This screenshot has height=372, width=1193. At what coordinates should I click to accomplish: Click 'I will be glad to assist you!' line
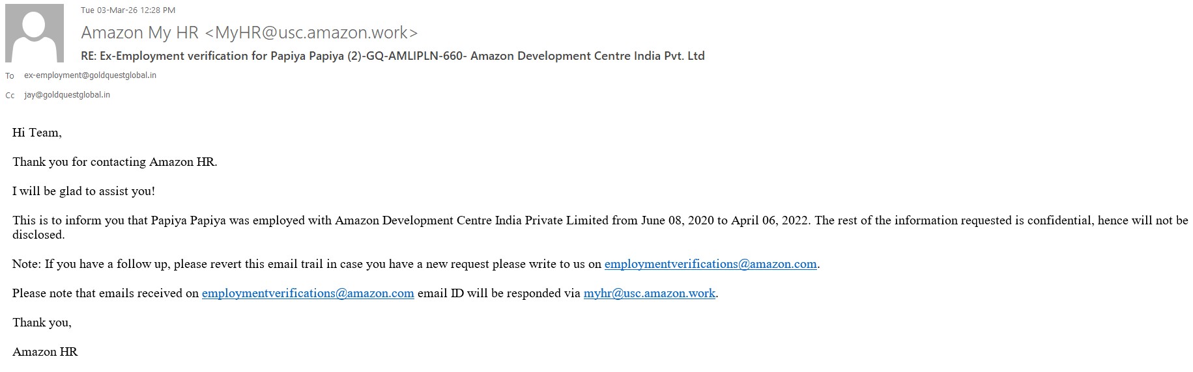(83, 191)
